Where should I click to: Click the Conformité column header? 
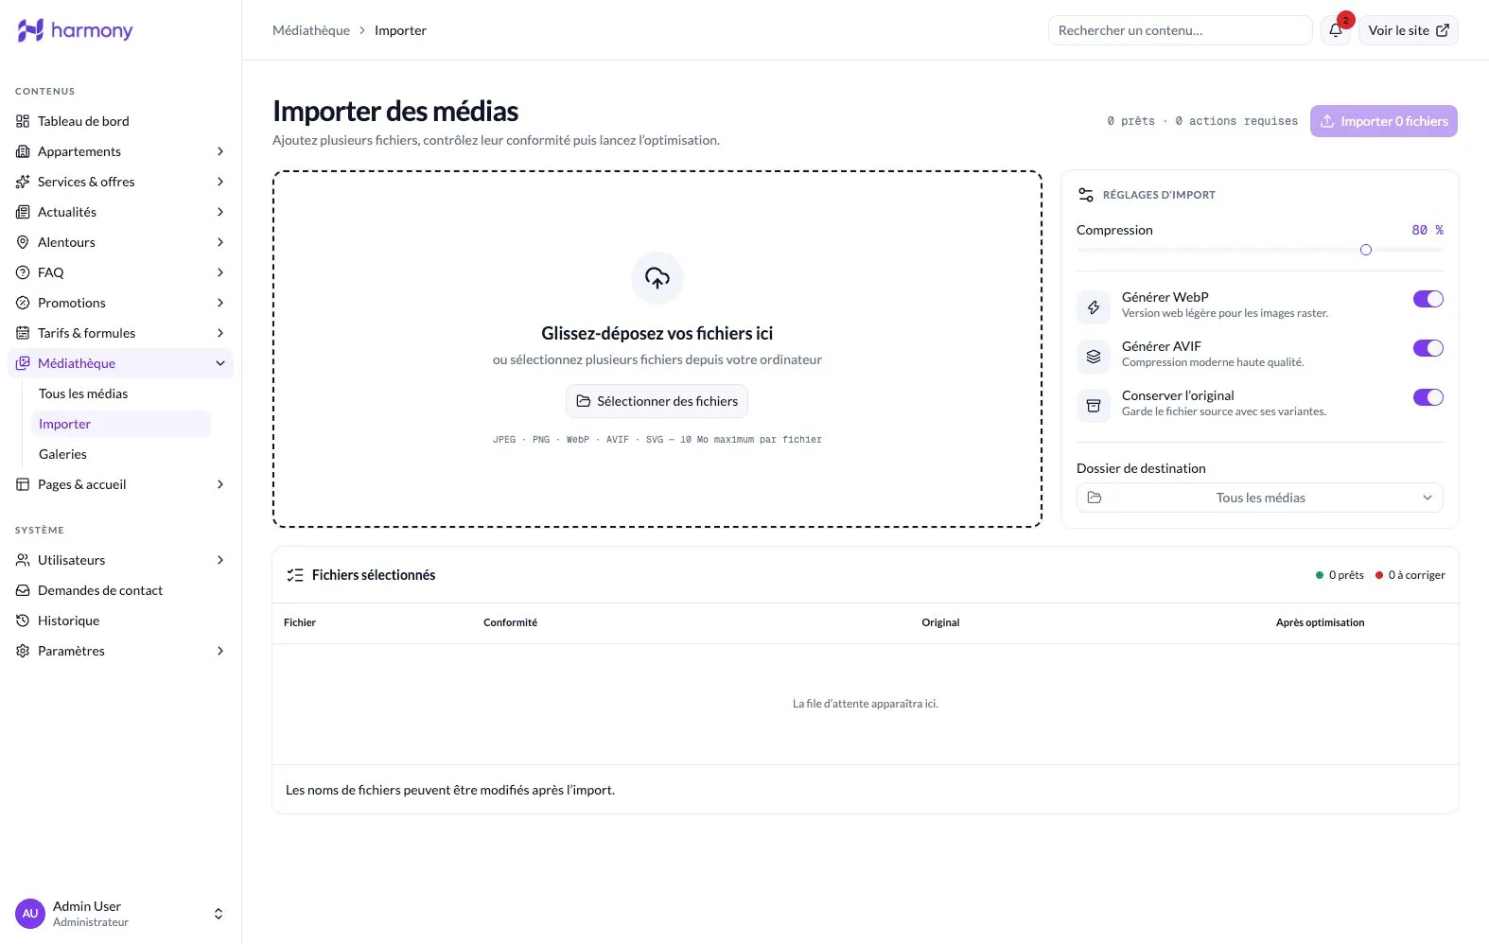[511, 622]
